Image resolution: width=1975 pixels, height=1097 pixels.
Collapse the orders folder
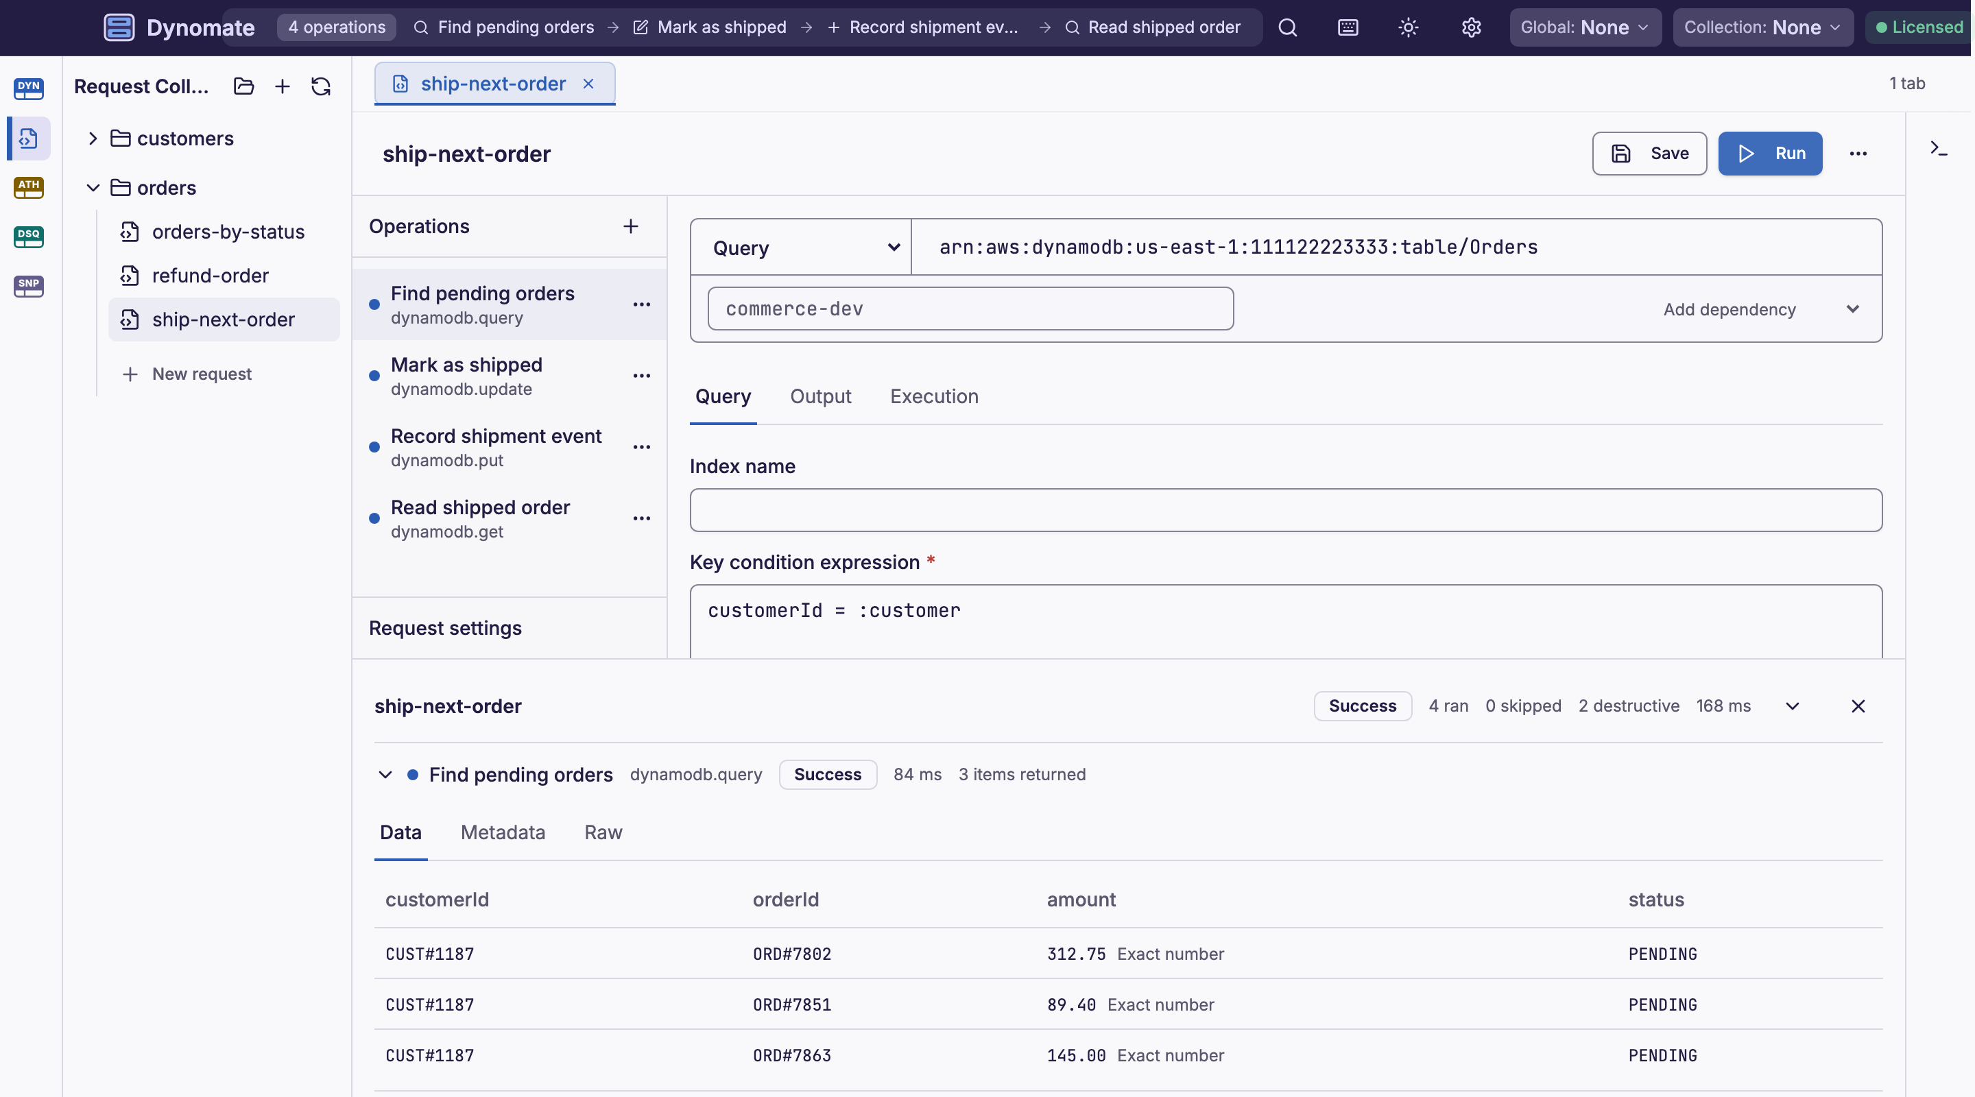(93, 188)
